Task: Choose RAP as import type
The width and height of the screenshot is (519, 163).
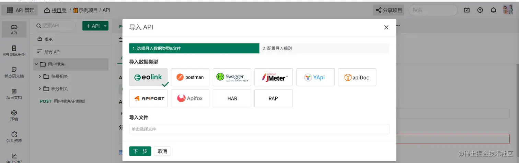Action: (x=274, y=98)
